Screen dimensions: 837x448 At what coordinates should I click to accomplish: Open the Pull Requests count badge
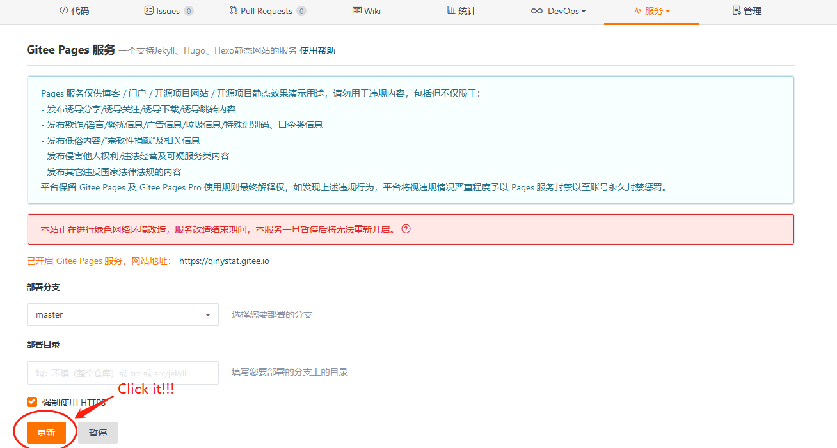pyautogui.click(x=301, y=11)
